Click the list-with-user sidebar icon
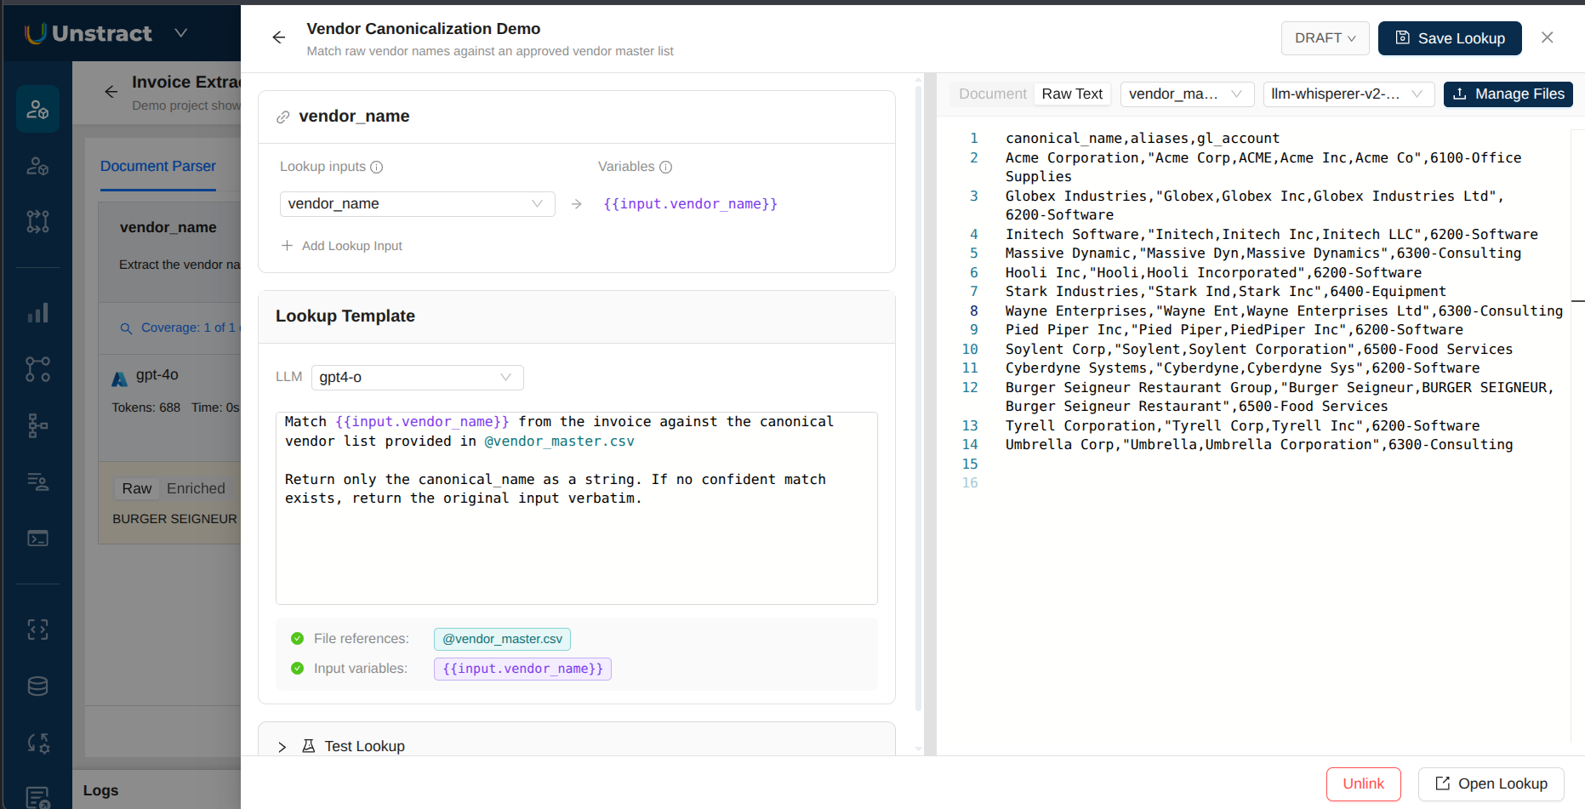Image resolution: width=1585 pixels, height=809 pixels. coord(37,482)
